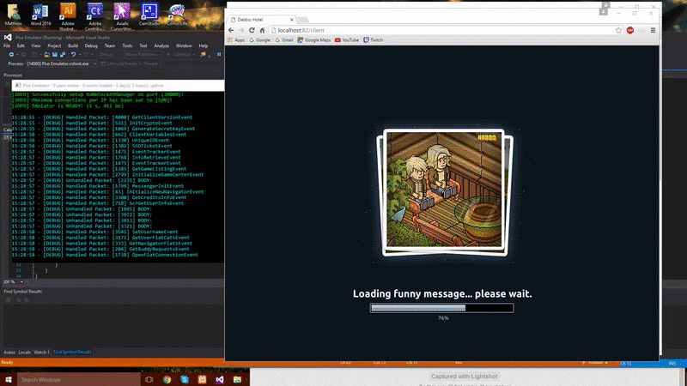Image resolution: width=687 pixels, height=386 pixels.
Task: Close the Dabbo: Hotel browser tab
Action: pyautogui.click(x=291, y=20)
